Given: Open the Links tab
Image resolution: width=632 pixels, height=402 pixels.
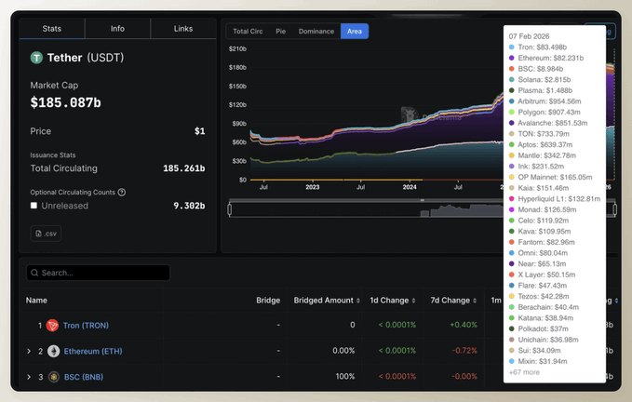Looking at the screenshot, I should (x=183, y=29).
